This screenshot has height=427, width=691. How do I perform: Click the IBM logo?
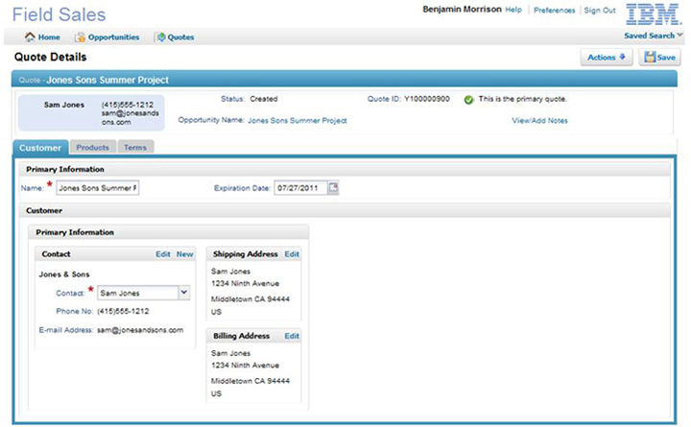[653, 14]
